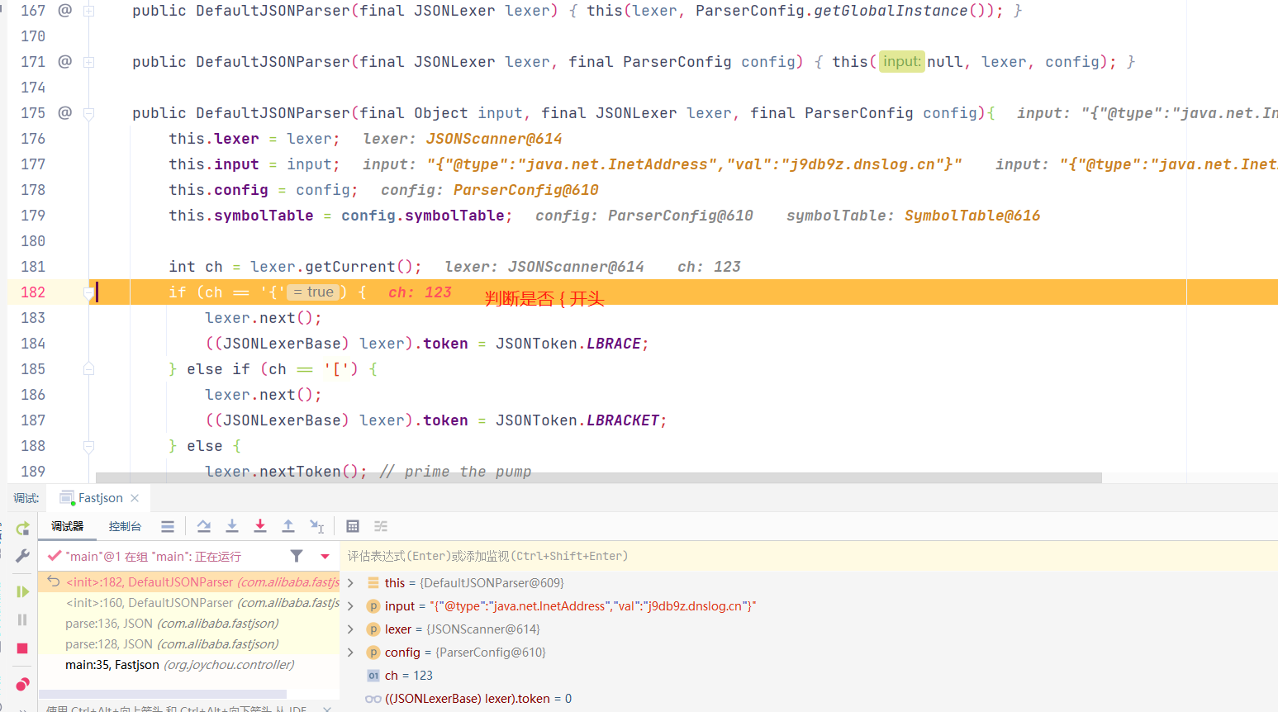Click the @ override marker on line 171

pos(65,61)
